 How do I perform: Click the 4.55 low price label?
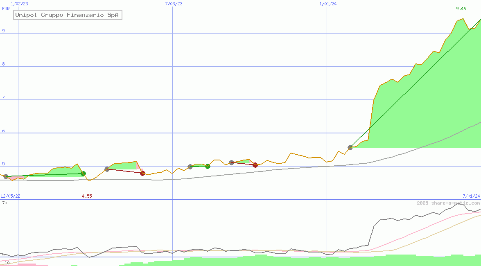click(87, 196)
